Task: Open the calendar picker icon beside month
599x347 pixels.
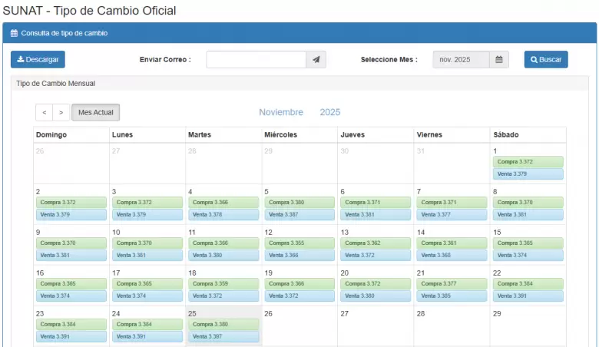Action: 499,60
